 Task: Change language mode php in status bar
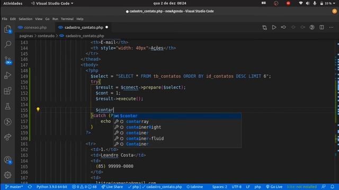click(257, 187)
